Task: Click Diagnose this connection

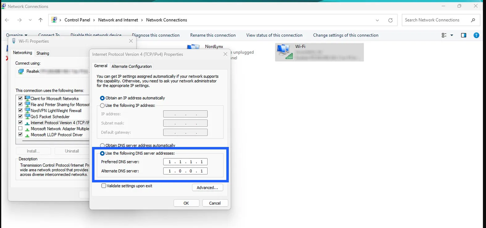Action: coord(156,35)
